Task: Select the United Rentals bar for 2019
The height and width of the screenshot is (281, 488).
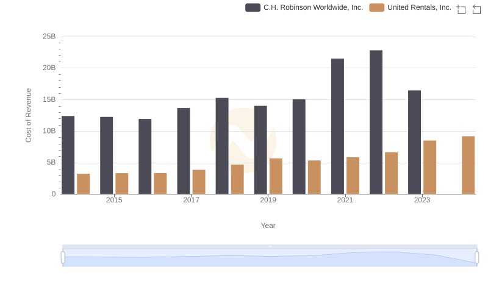Action: 276,176
